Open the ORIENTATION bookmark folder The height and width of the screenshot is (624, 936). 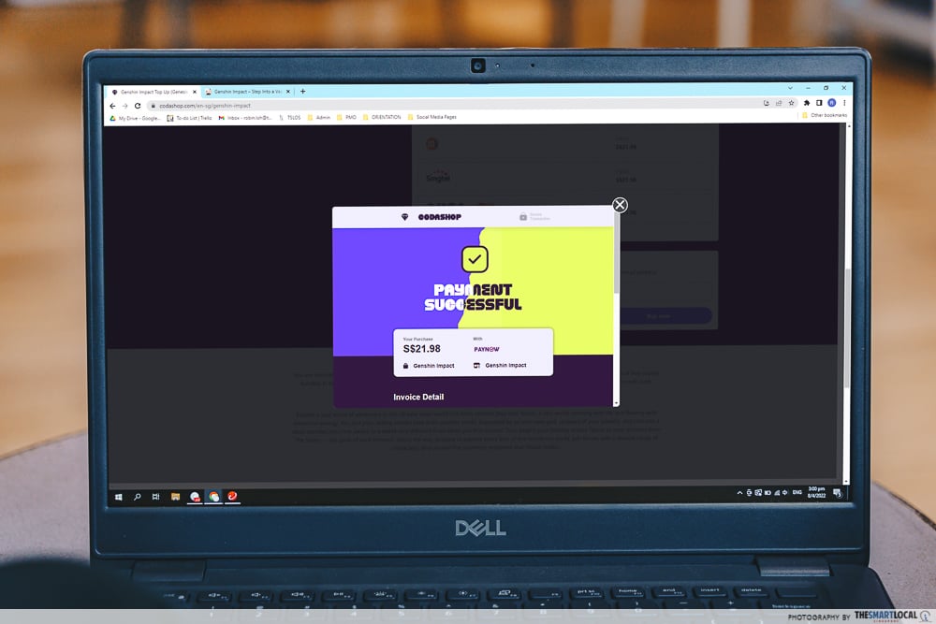coord(381,118)
